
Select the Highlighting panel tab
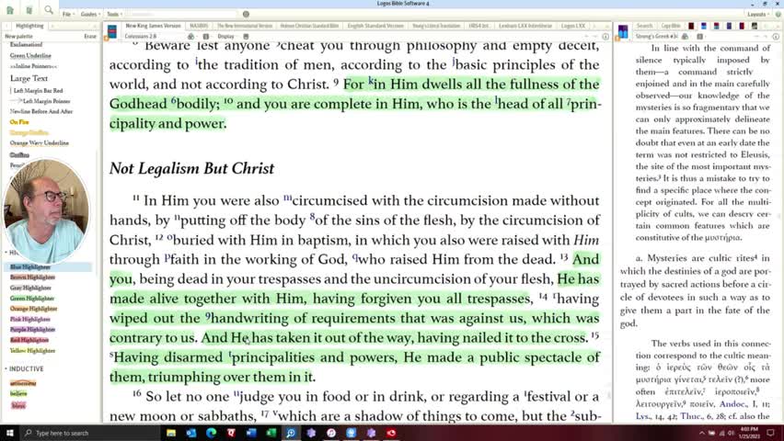[29, 26]
